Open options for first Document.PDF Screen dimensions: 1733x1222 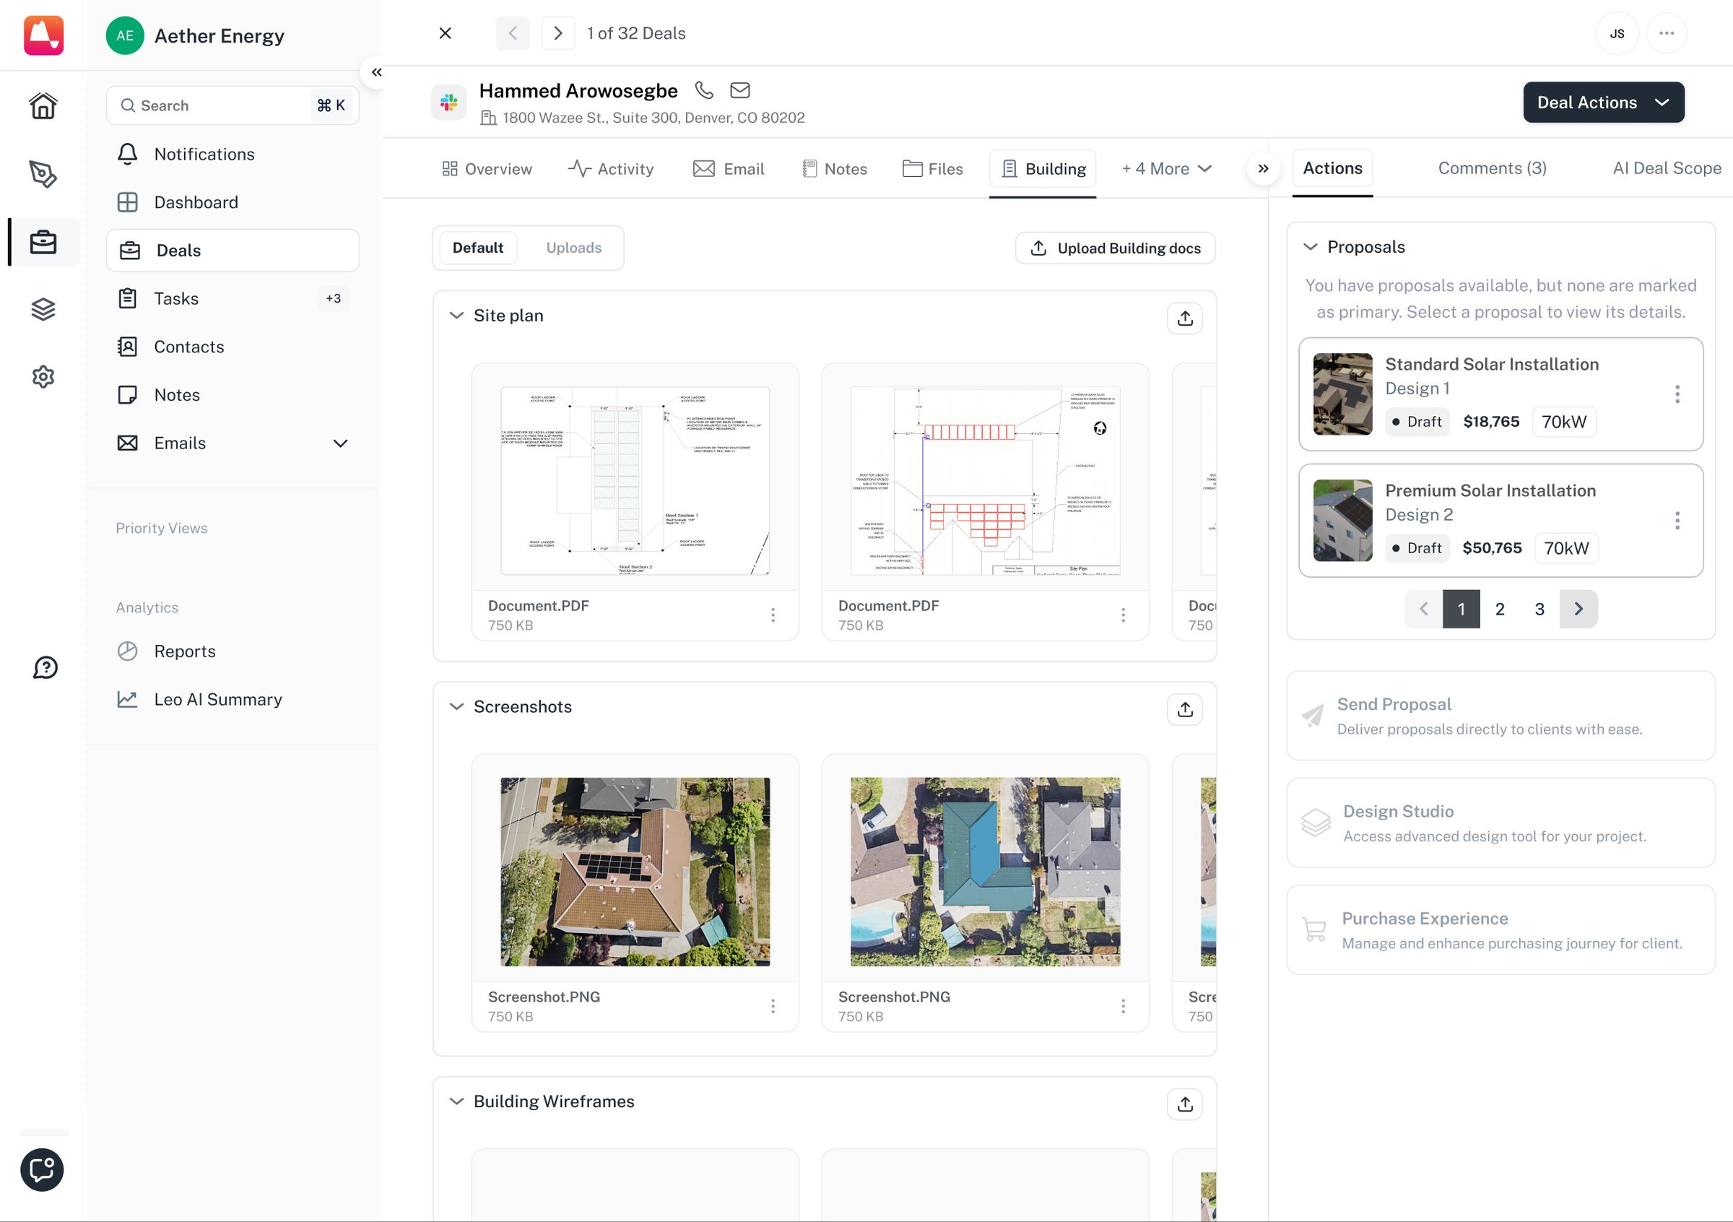click(x=773, y=615)
